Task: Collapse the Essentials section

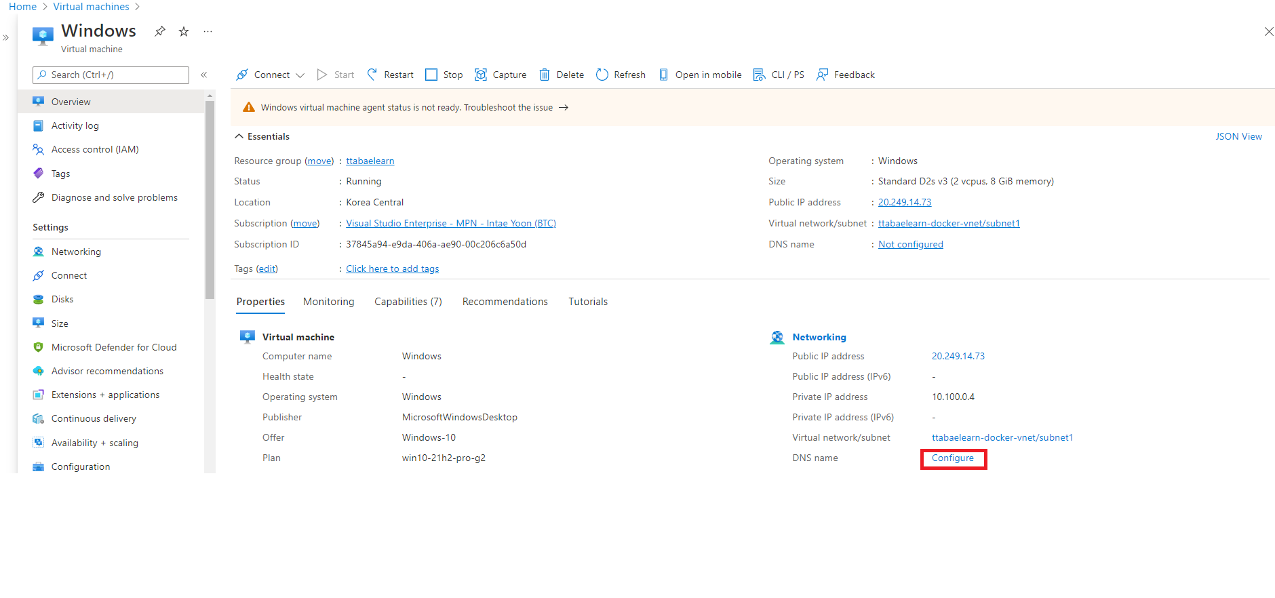Action: [x=239, y=136]
